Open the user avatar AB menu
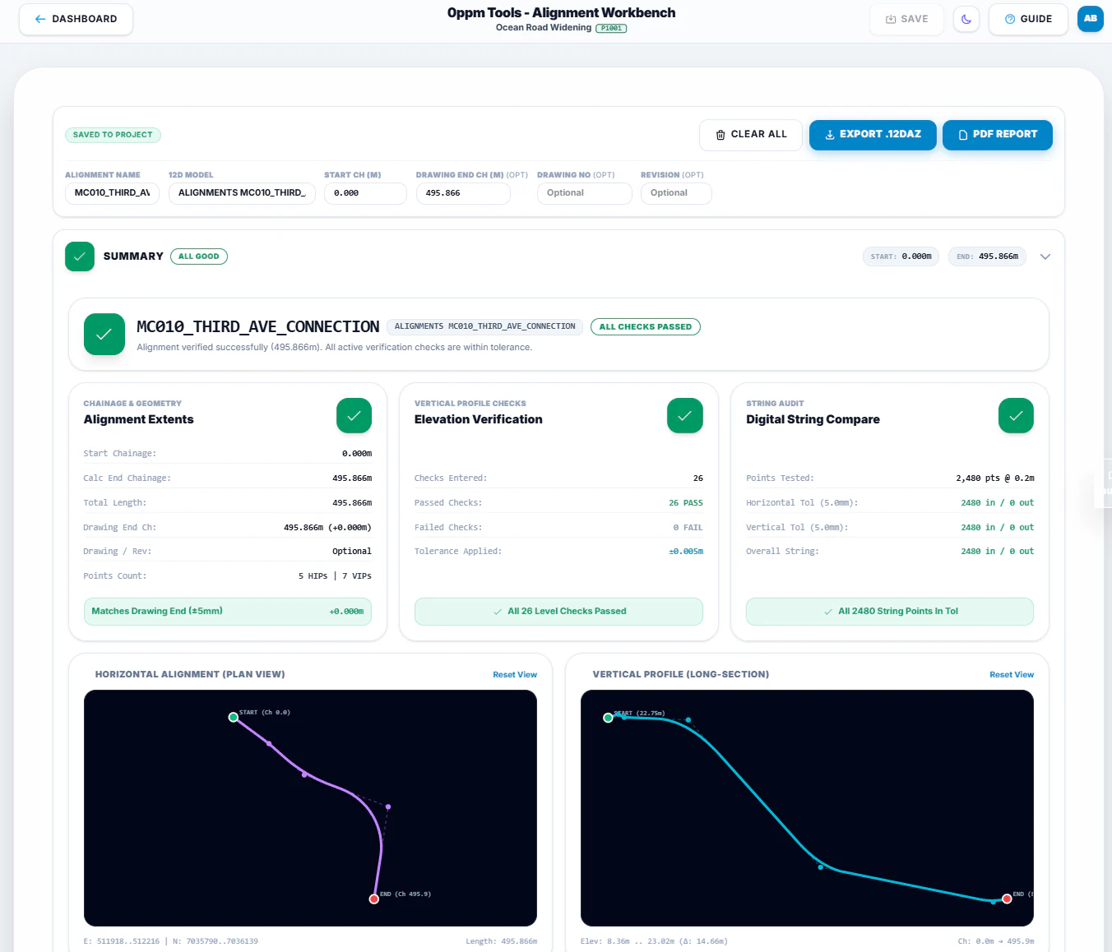1112x952 pixels. (1091, 19)
